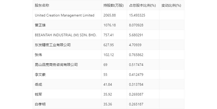Select the 东发精密工业有限公司 cell

[x=53, y=45]
